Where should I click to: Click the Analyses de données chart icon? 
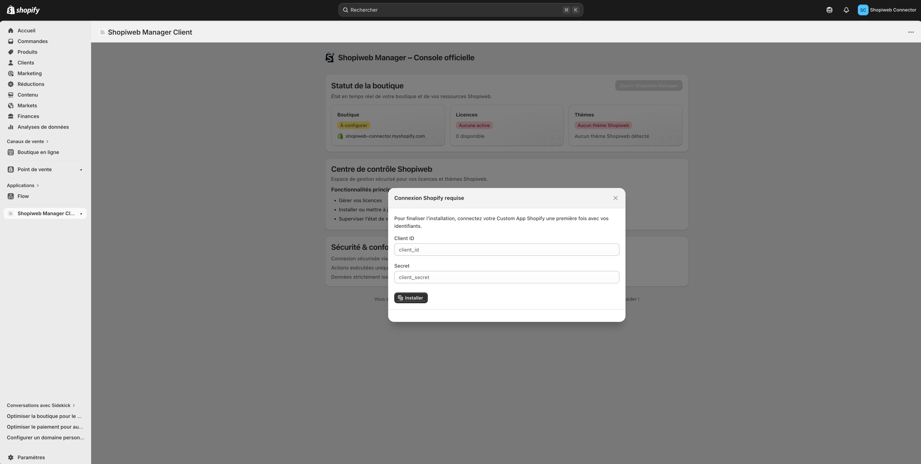pyautogui.click(x=11, y=127)
